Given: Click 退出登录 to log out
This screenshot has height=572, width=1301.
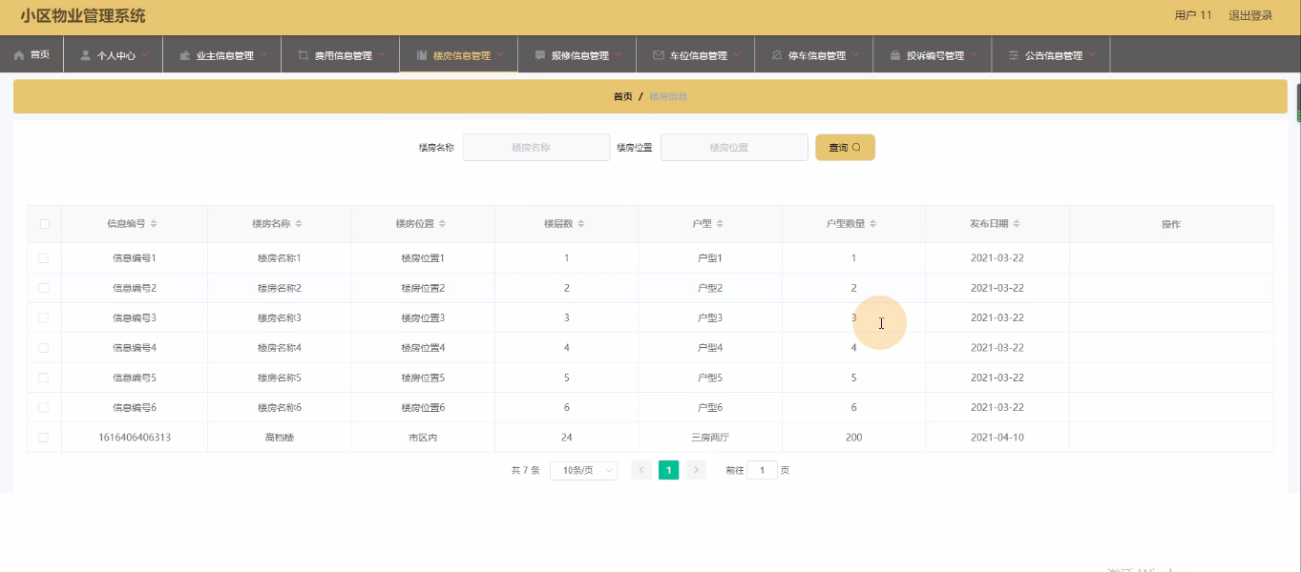Looking at the screenshot, I should (1250, 15).
